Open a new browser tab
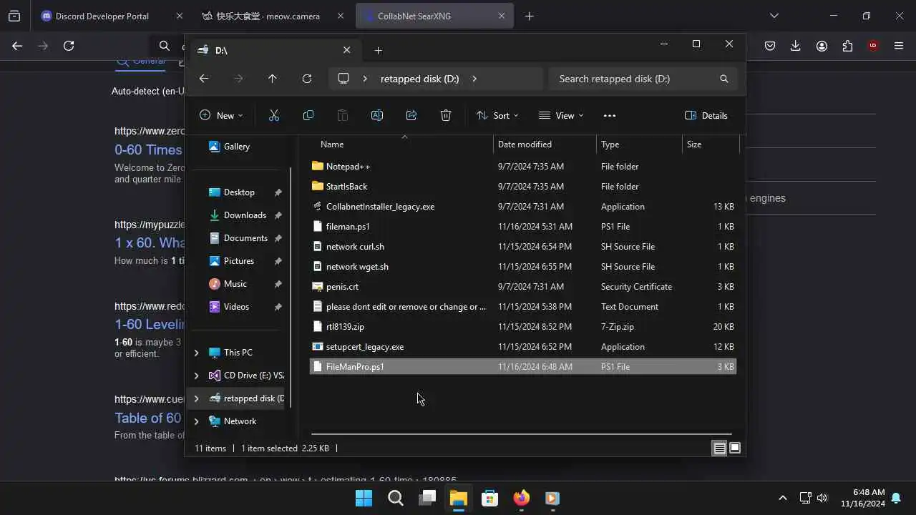The width and height of the screenshot is (916, 515). click(x=530, y=16)
